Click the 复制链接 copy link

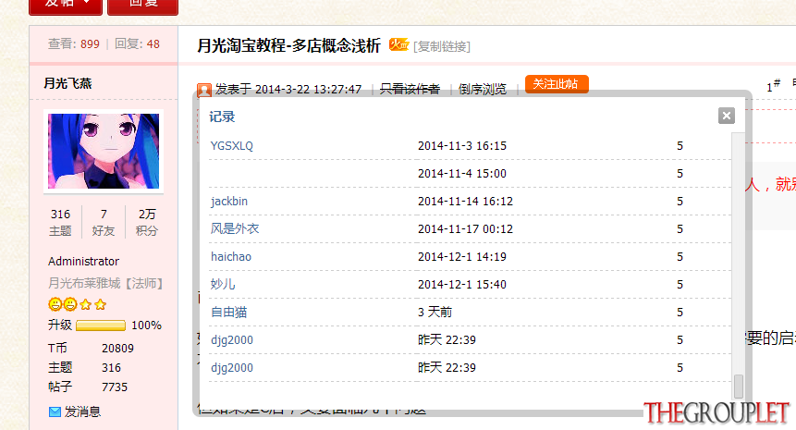(442, 46)
